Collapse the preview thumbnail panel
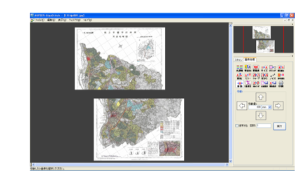The image size is (308, 173). point(292,24)
